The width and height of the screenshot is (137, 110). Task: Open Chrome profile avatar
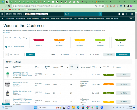(x=131, y=6)
